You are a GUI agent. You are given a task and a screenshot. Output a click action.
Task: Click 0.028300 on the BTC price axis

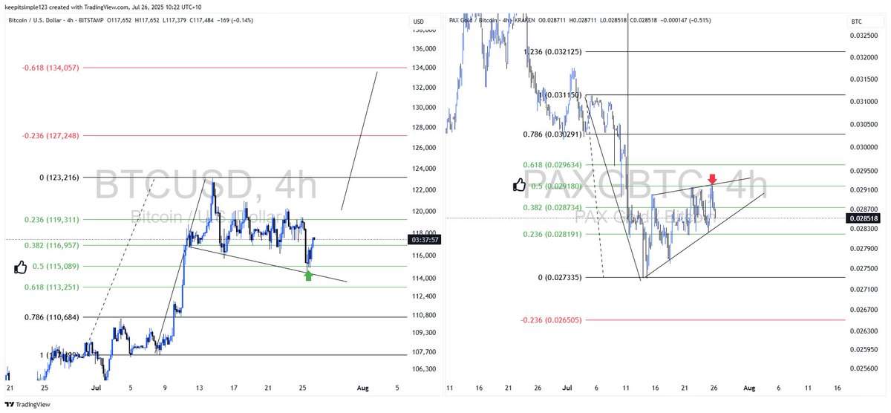pos(862,229)
